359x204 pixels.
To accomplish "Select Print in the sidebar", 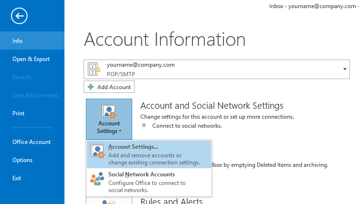I will pos(32,113).
